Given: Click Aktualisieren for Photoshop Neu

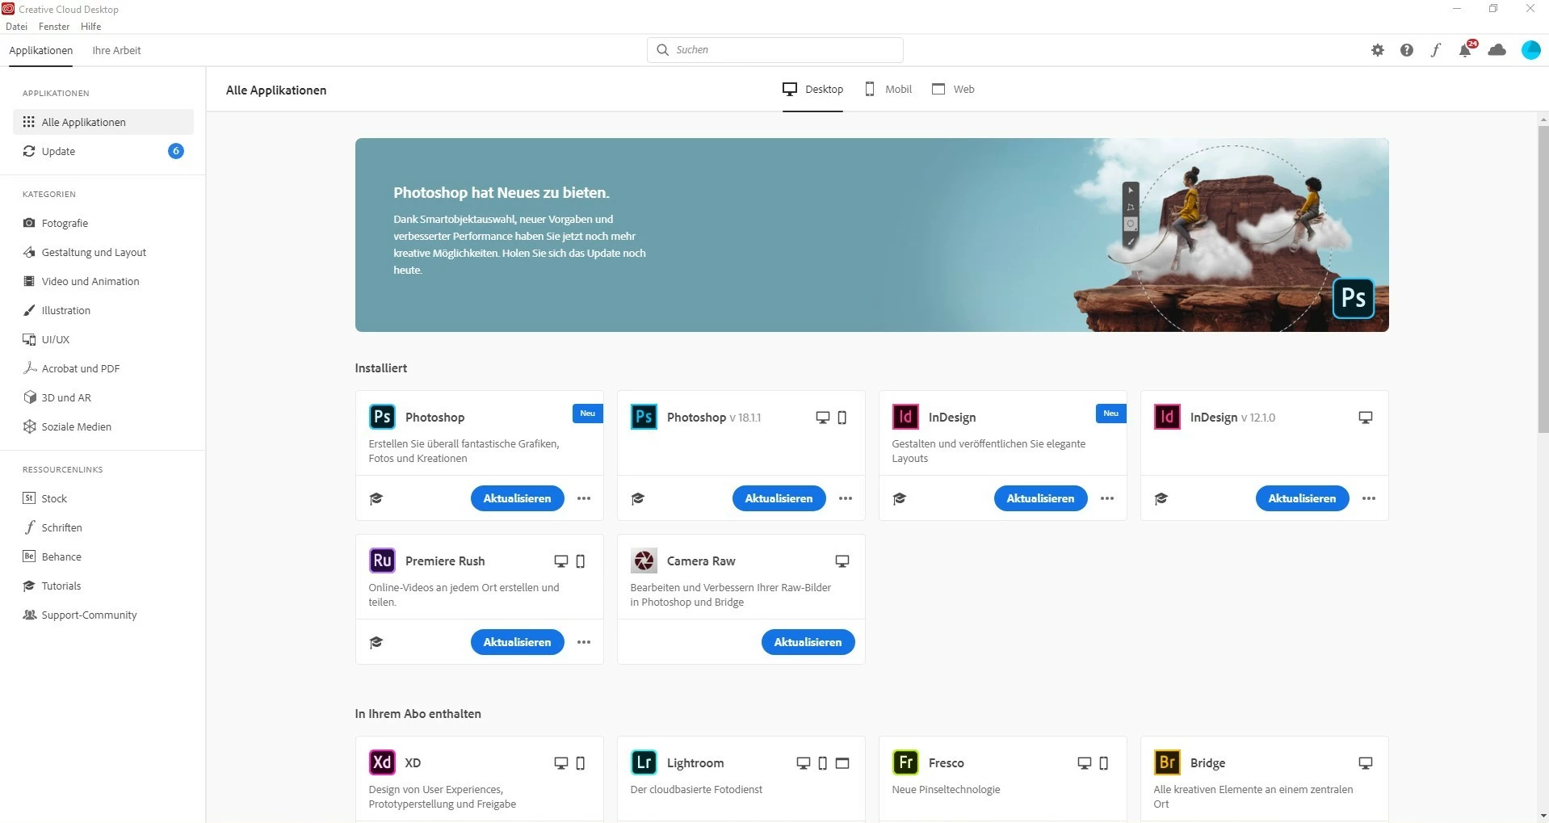Looking at the screenshot, I should tap(517, 498).
